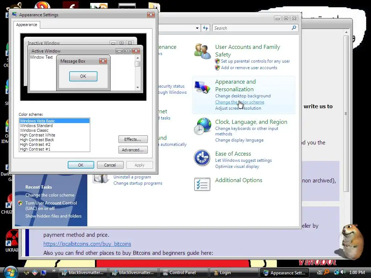Image resolution: width=371 pixels, height=278 pixels.
Task: Click the Show Desktop quick launch icon
Action: pos(43,273)
